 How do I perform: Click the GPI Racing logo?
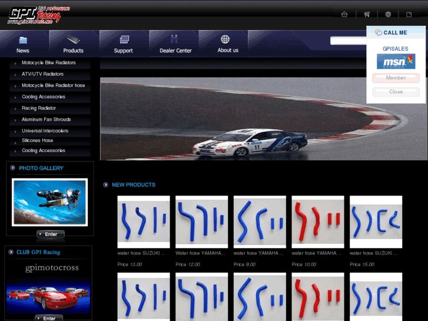click(x=38, y=15)
